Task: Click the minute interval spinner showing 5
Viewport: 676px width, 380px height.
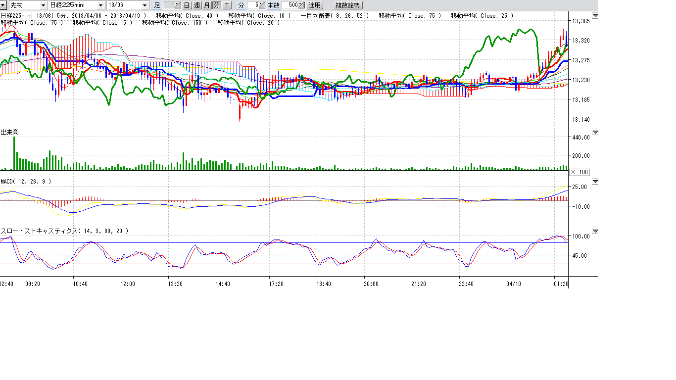Action: pos(256,5)
